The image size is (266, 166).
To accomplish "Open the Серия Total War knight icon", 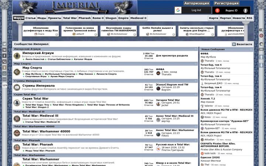I will coord(17,103).
